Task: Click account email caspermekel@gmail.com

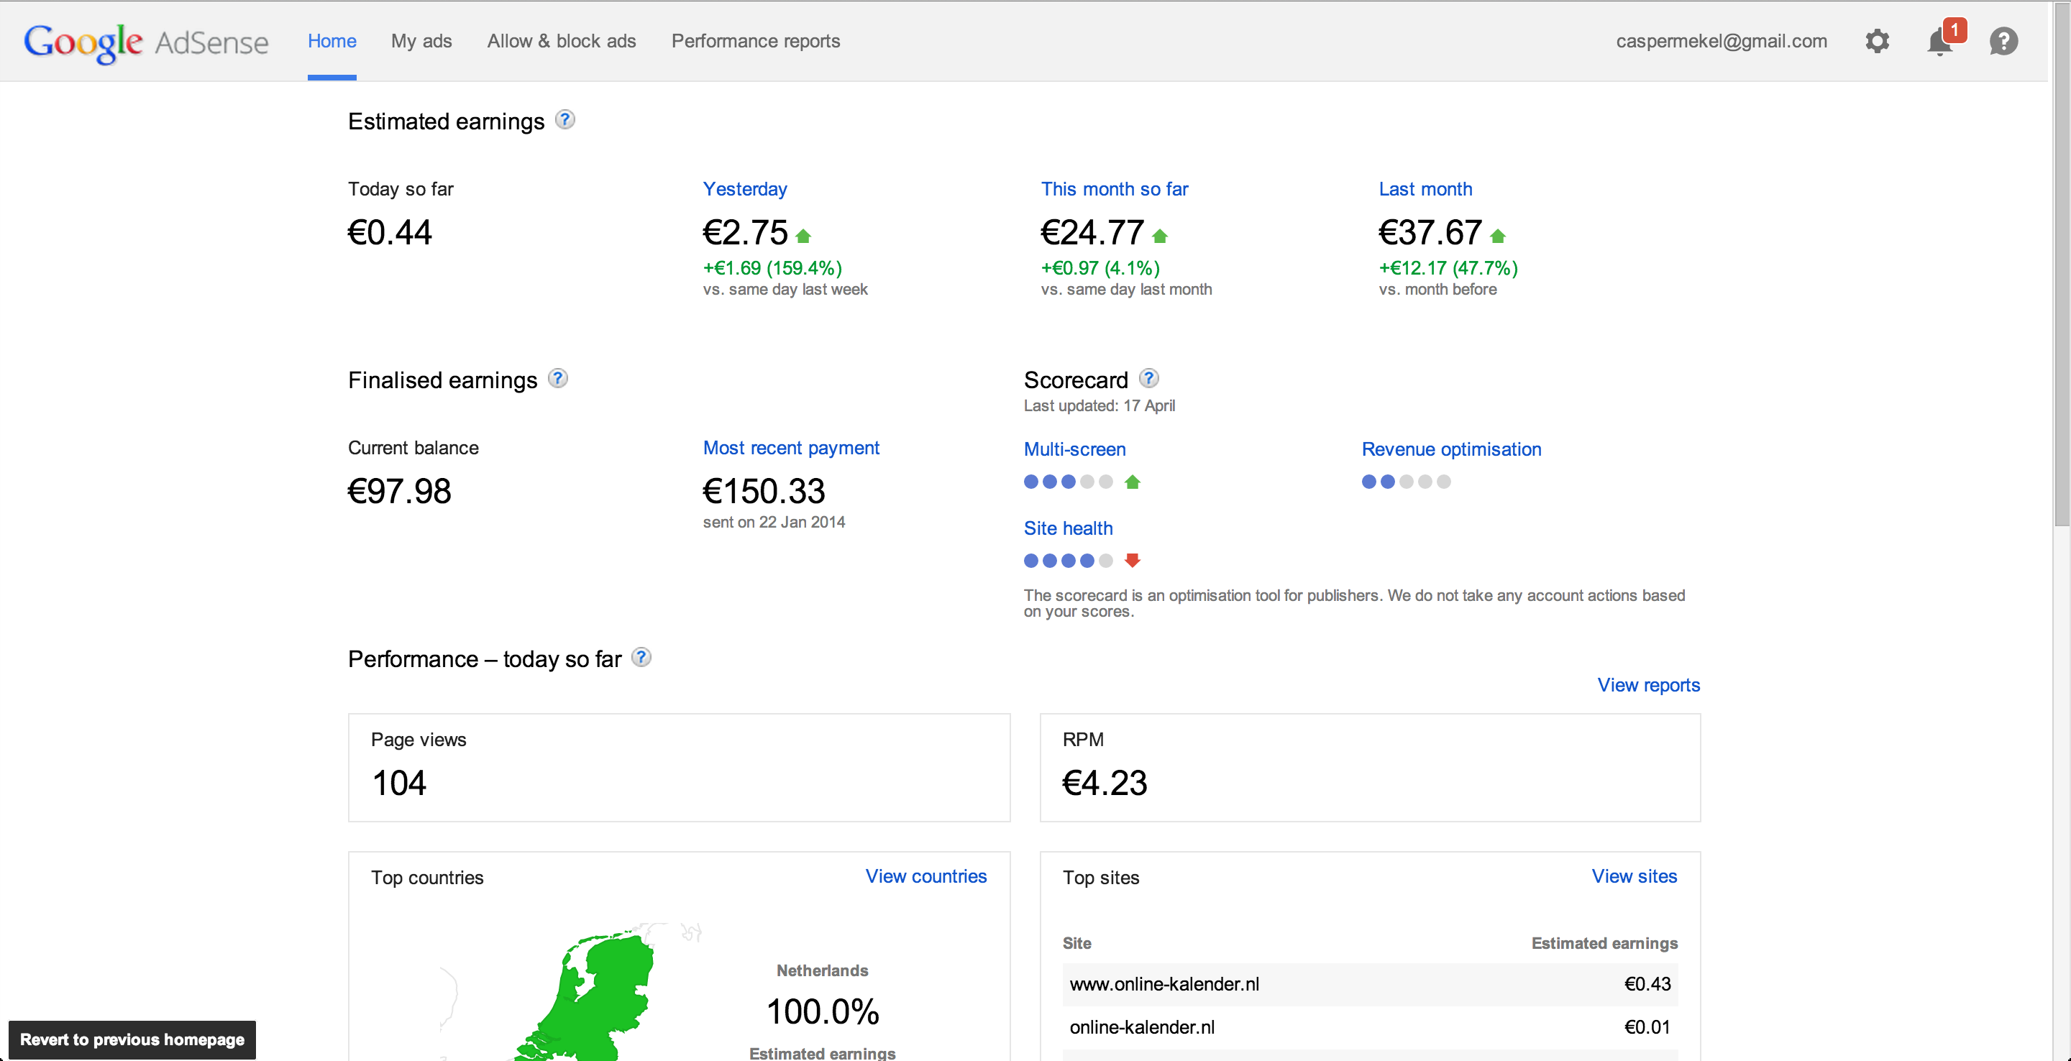Action: 1722,41
